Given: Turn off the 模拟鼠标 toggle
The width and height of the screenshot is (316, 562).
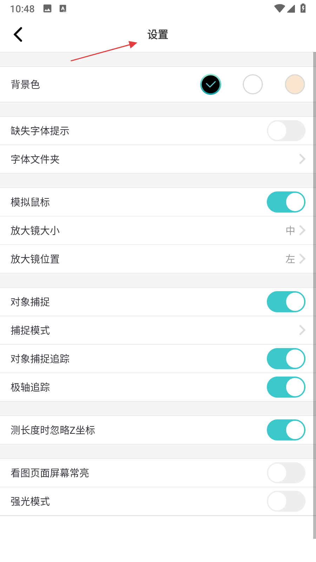Looking at the screenshot, I should (286, 202).
